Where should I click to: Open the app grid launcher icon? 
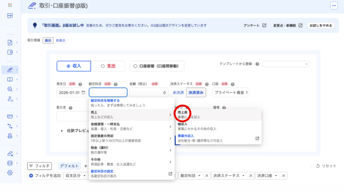10,5
